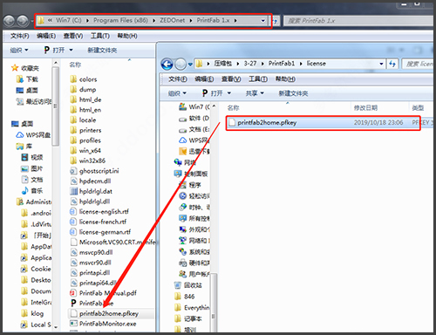Open 编辑(E) menu in PrintFab 1.x window
This screenshot has width=436, height=335.
point(46,36)
